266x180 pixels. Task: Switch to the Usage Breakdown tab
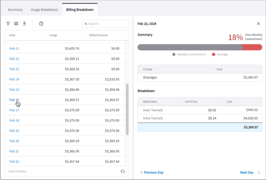click(x=44, y=10)
